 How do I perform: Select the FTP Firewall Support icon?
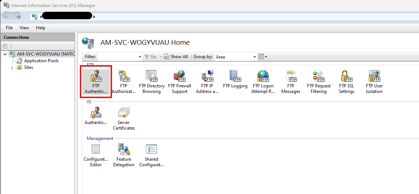coord(179,82)
